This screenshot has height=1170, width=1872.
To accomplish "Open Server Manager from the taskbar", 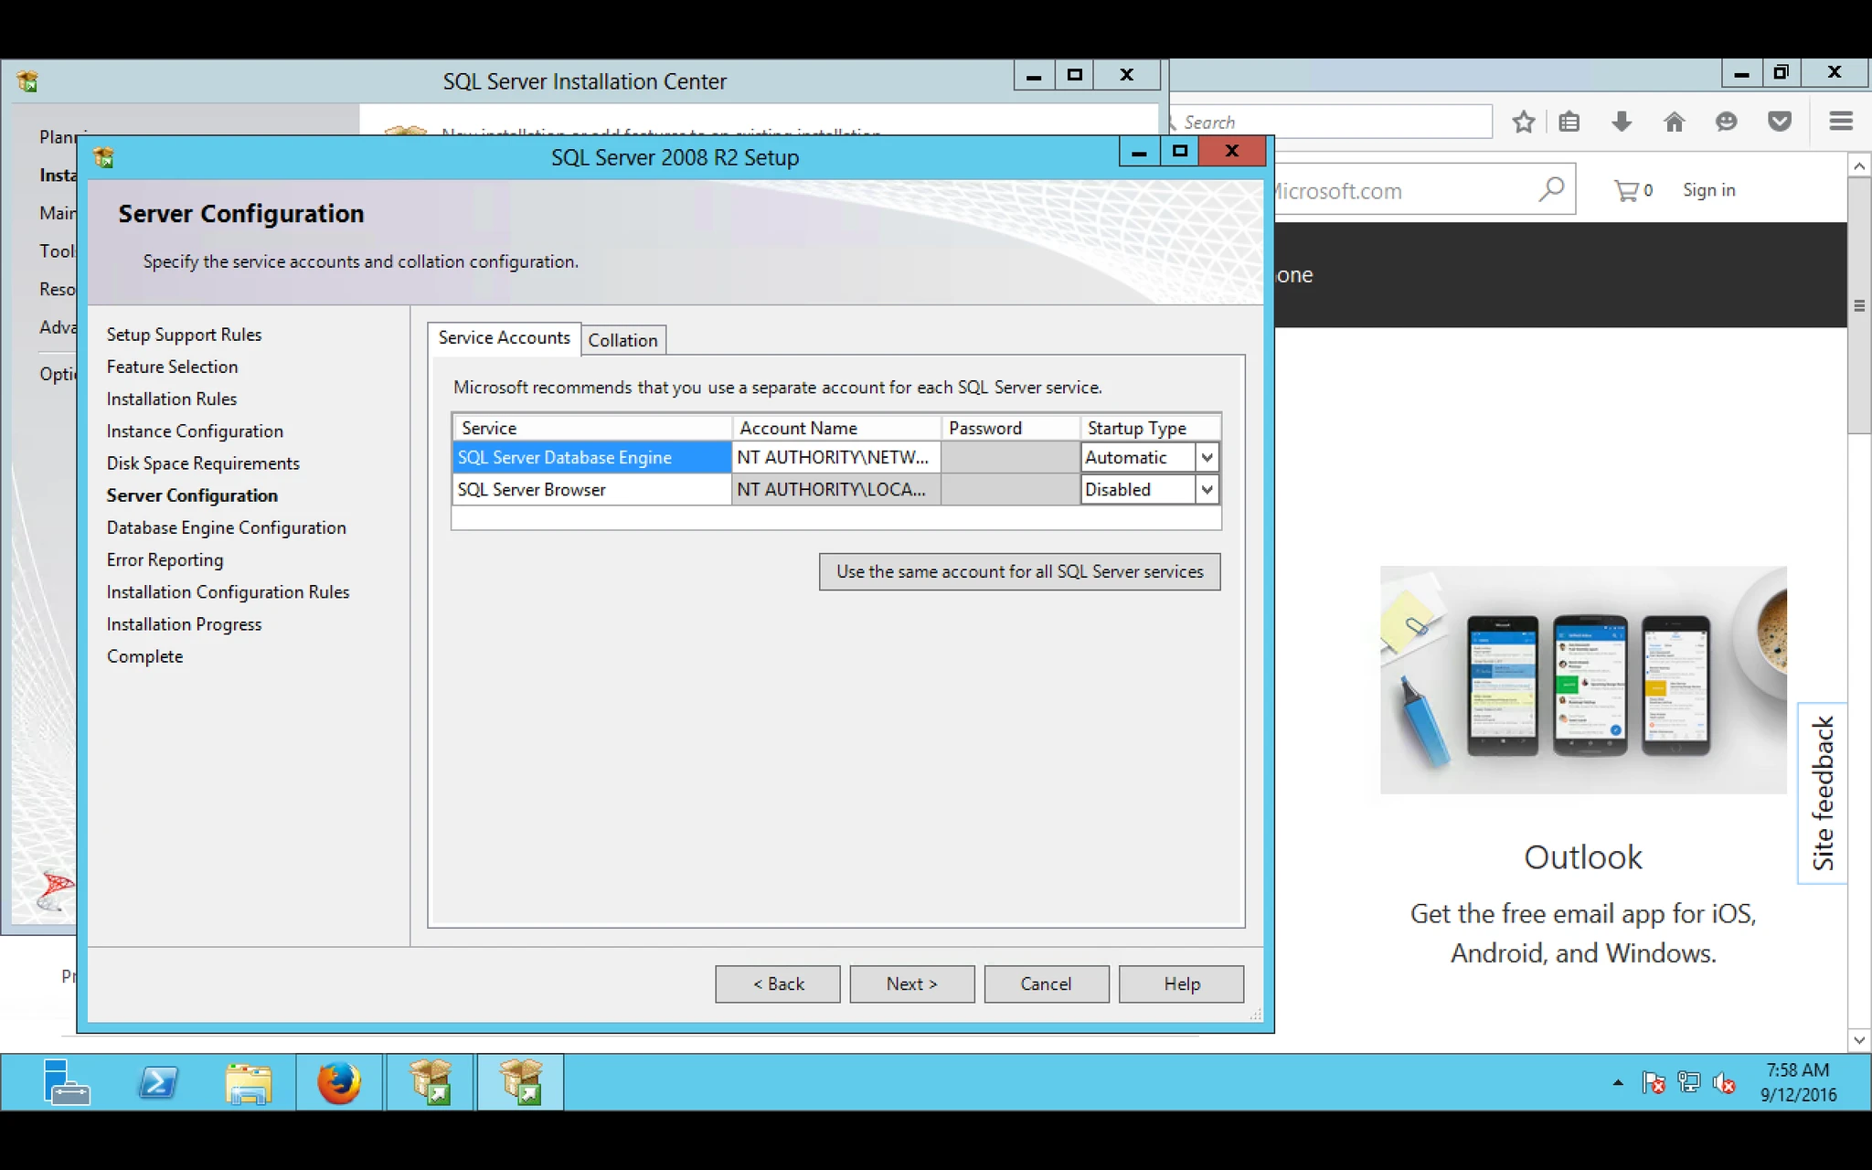I will click(67, 1082).
